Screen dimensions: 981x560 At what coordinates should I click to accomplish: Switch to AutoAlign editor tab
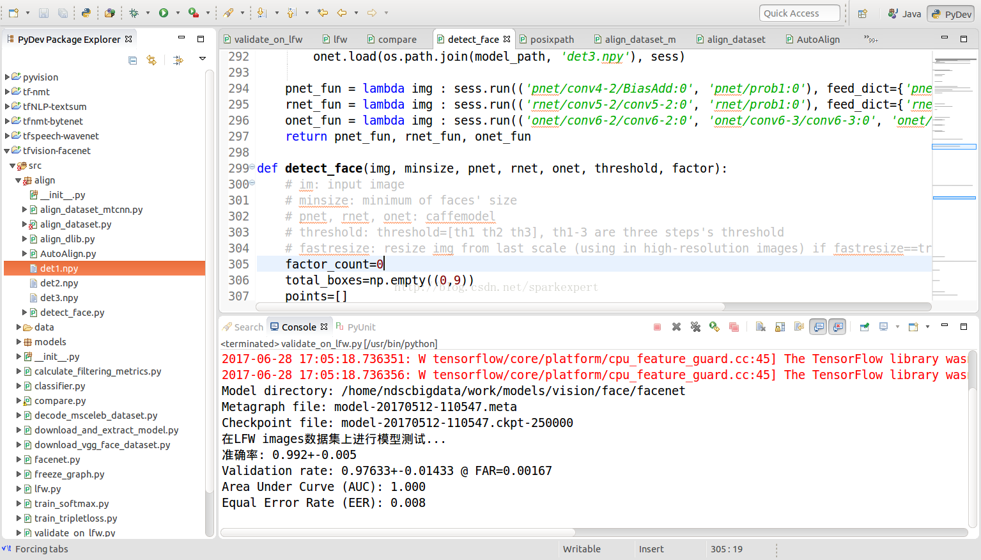pos(813,39)
